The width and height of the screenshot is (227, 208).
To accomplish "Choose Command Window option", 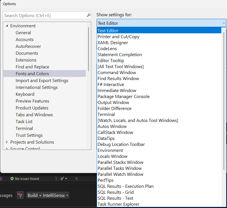I will (159, 73).
